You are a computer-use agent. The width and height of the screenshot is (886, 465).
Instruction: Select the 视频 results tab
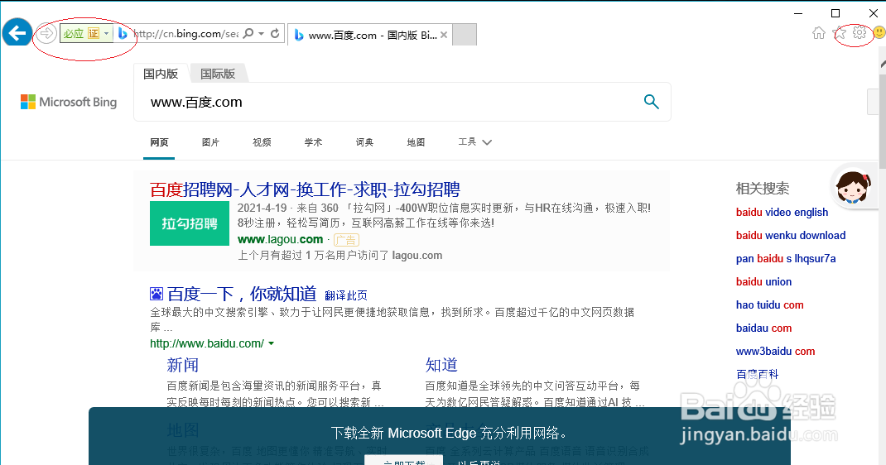[x=262, y=143]
